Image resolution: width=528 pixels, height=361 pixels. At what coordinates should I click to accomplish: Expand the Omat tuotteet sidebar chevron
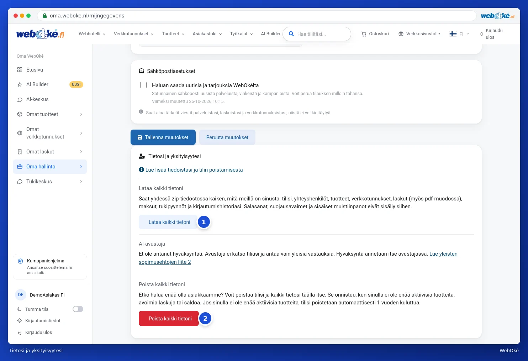click(81, 114)
